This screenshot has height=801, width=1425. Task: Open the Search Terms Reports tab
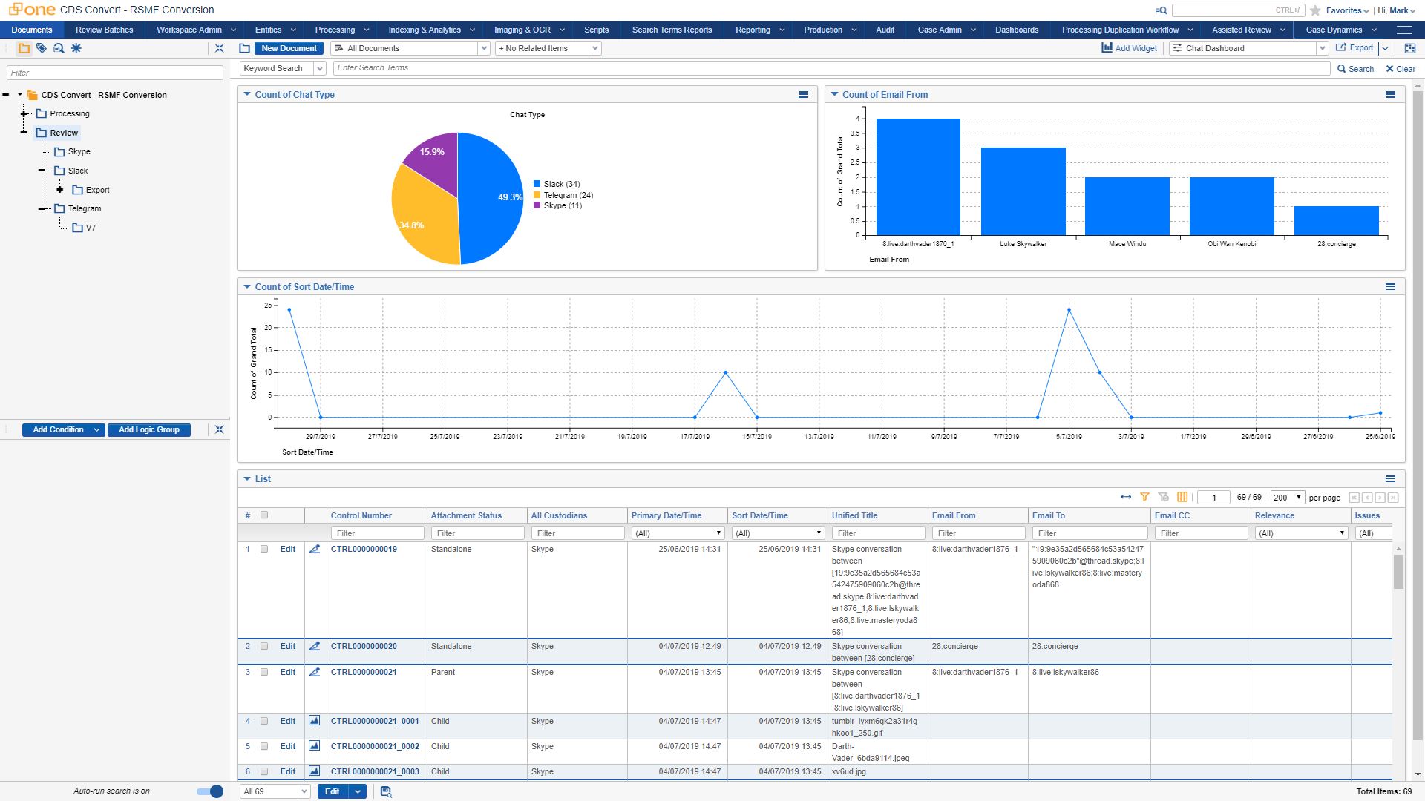click(672, 30)
